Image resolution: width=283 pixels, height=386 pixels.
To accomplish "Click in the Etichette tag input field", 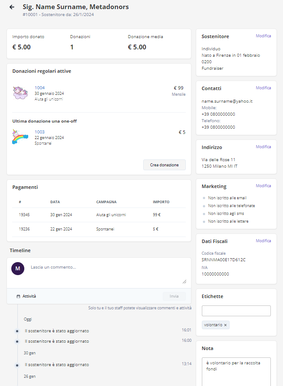I will (x=236, y=311).
